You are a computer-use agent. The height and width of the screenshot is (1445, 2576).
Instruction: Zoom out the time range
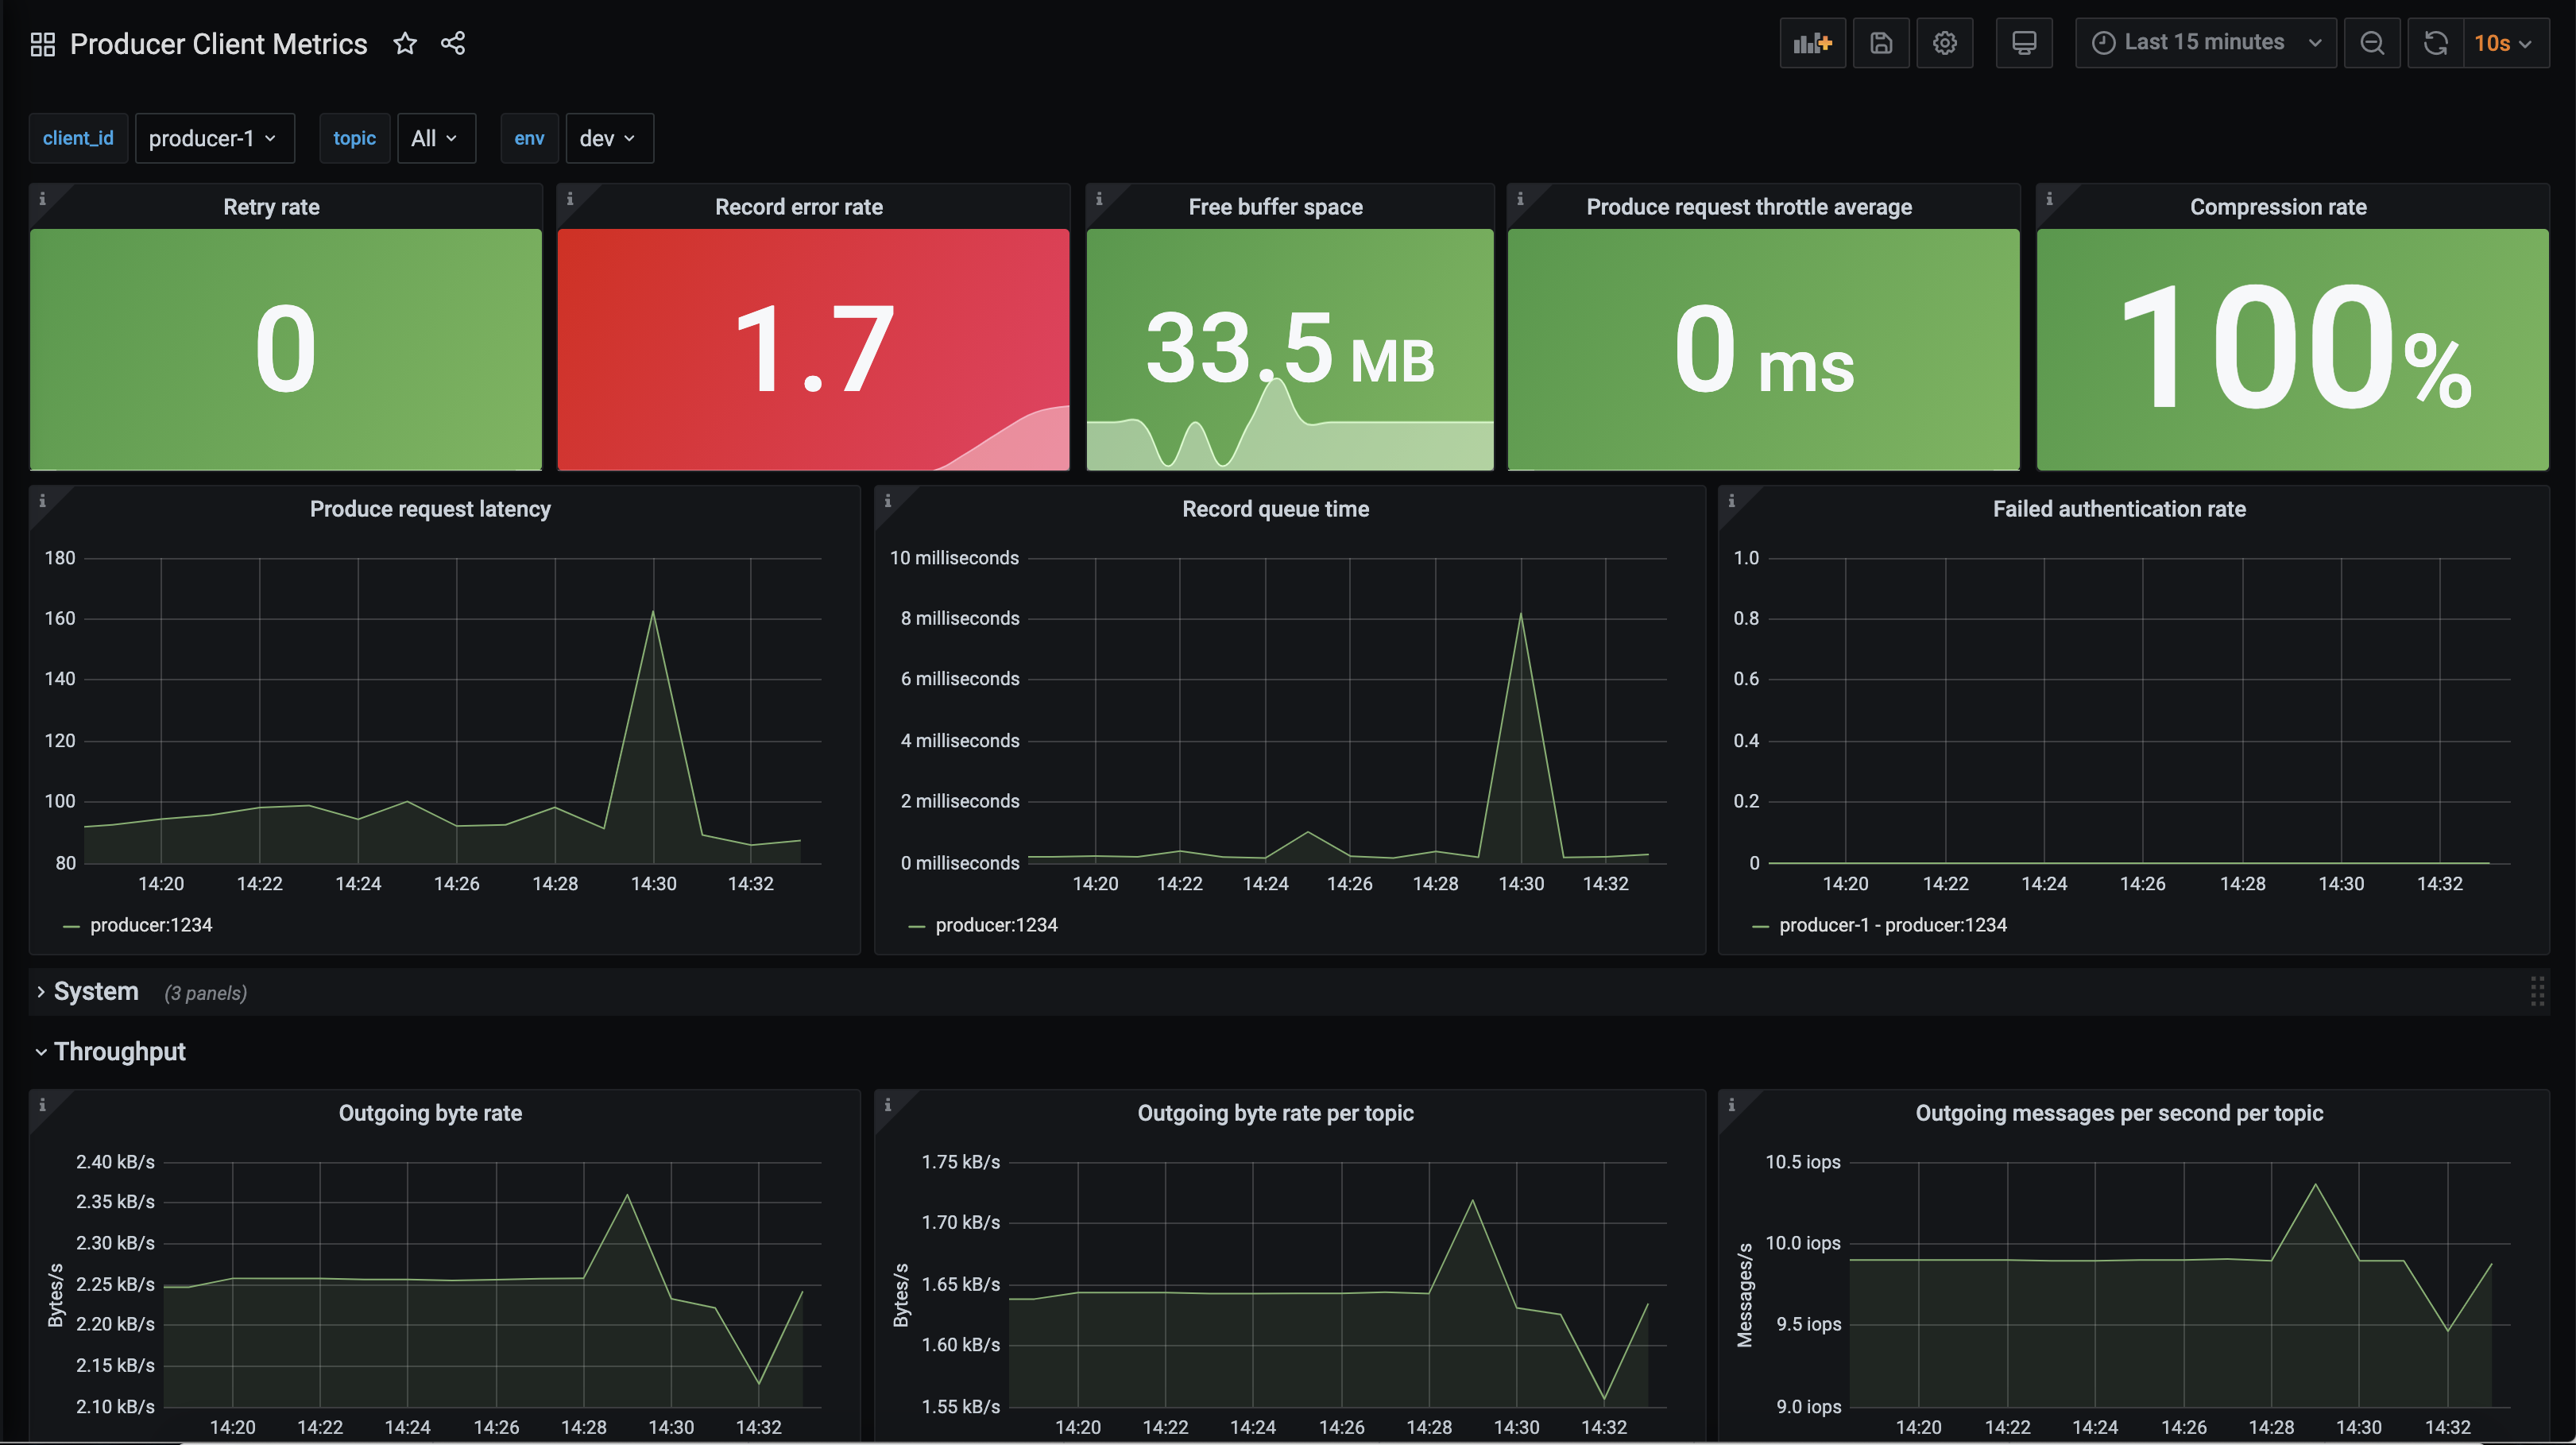click(2371, 43)
